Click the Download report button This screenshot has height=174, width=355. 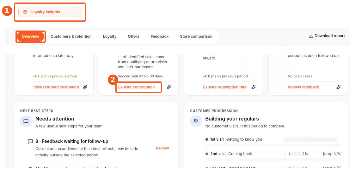327,36
